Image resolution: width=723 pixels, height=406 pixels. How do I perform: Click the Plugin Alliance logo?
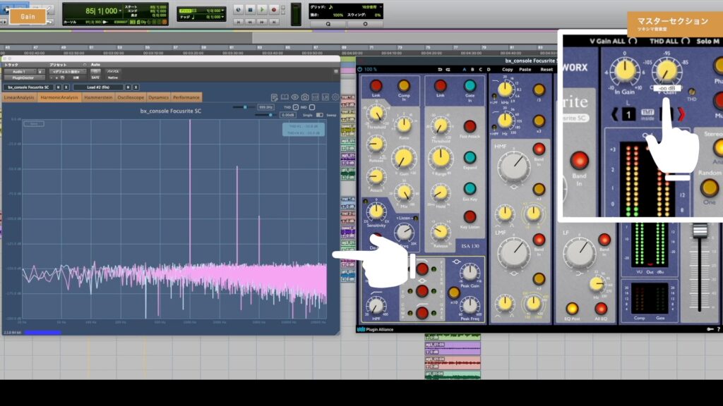point(376,330)
